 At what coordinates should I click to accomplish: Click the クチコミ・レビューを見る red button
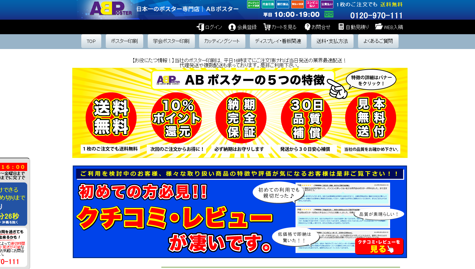[x=379, y=246]
